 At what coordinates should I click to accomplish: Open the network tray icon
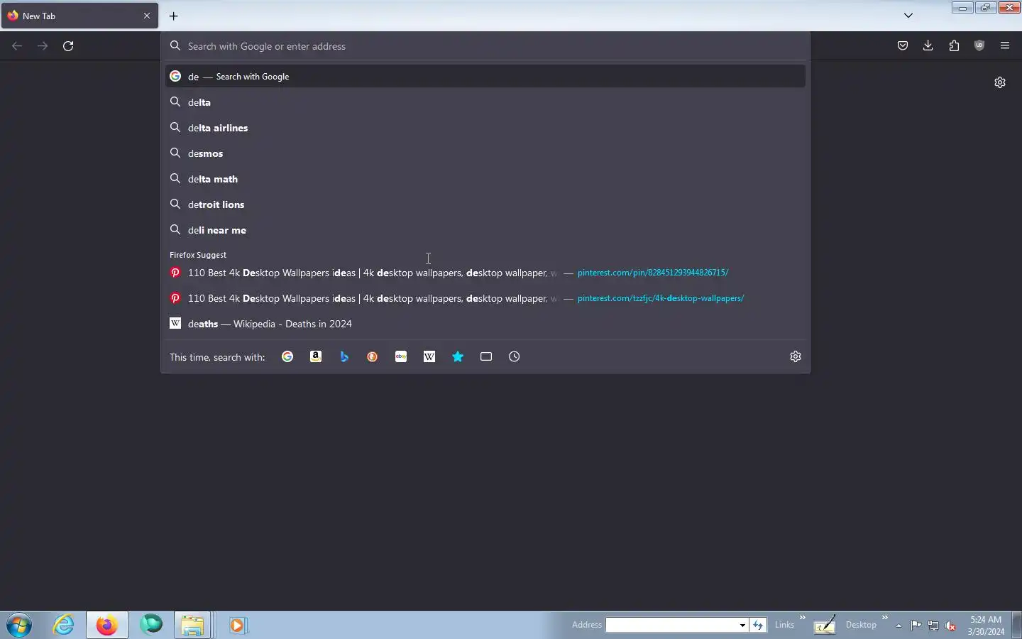933,626
